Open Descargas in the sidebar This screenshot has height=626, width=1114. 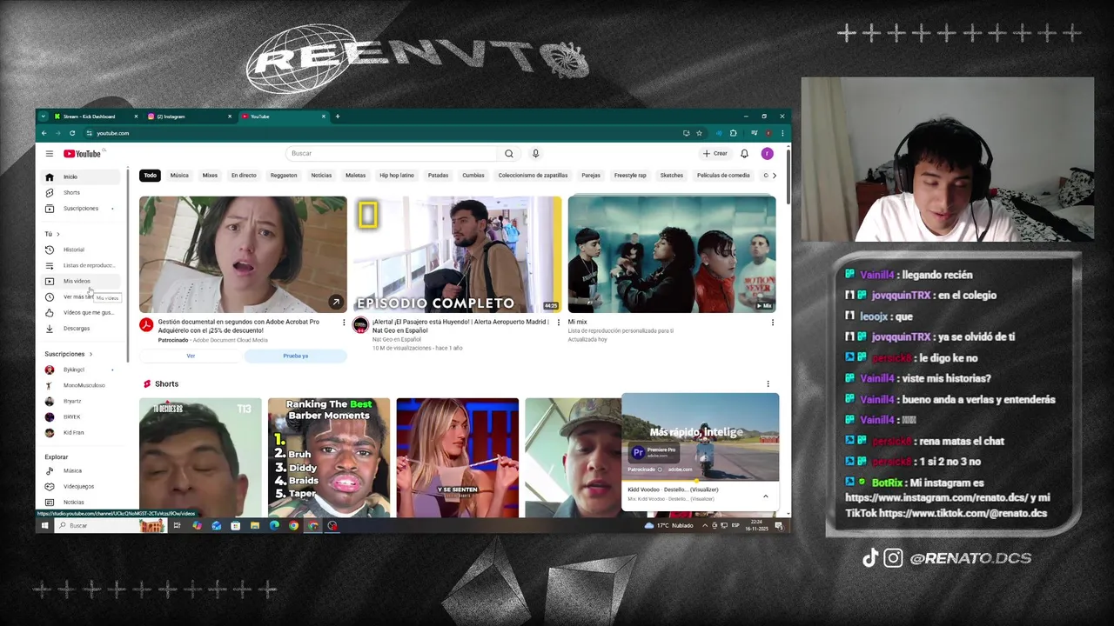(81, 329)
